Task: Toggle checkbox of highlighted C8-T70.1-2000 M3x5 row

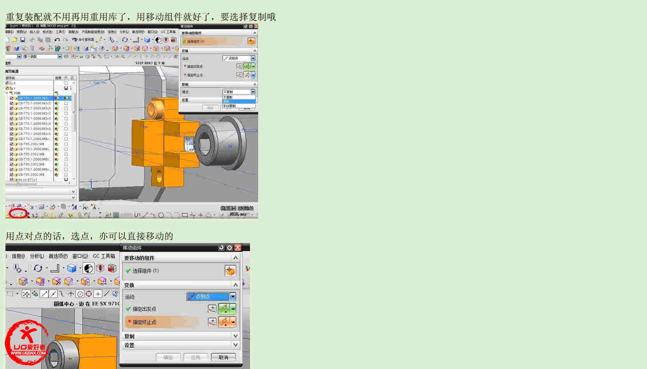Action: (11, 98)
